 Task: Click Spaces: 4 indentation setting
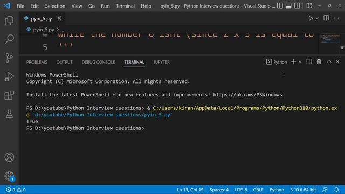pos(219,190)
